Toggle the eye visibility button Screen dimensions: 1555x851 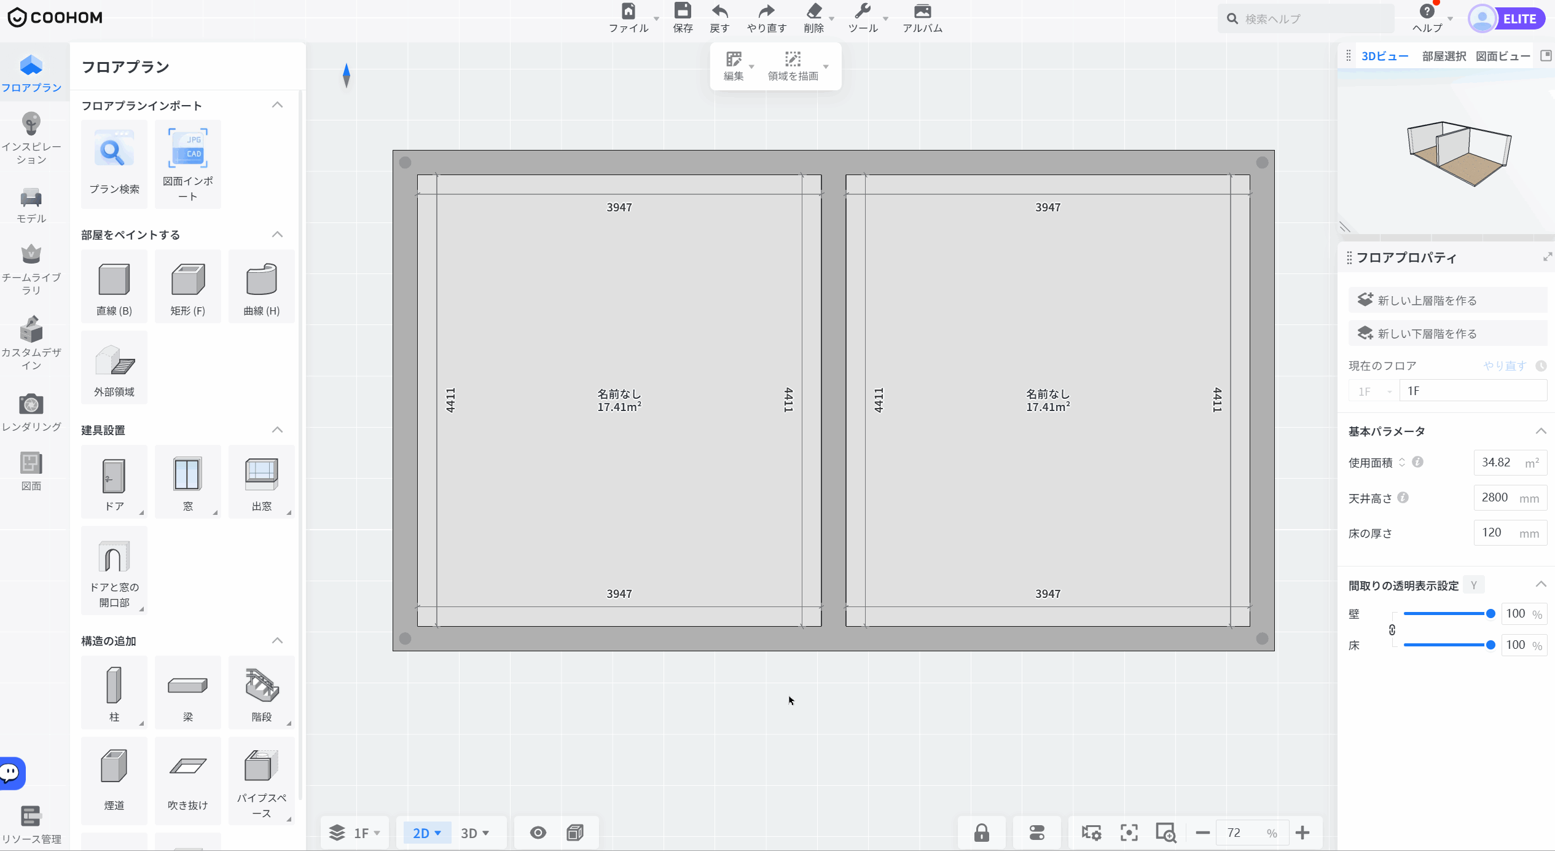click(x=538, y=833)
